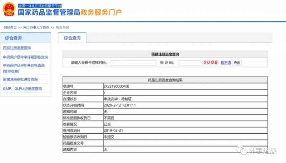Viewport: 286px width, 163px height.
Task: Select value 已交
Action: click(x=107, y=124)
